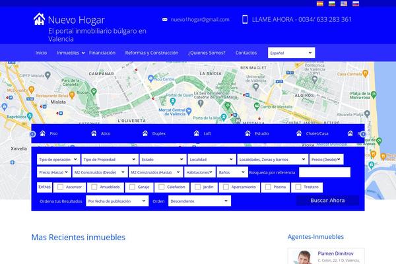Screen dimensions: 396x264
Task: Open Localidades, Zonas y barrios dropdown
Action: point(273,160)
